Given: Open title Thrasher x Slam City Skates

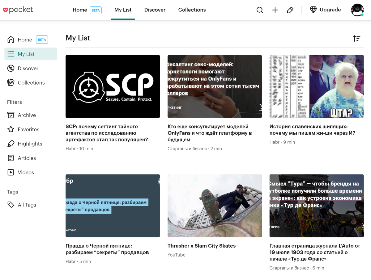Looking at the screenshot, I should click(x=202, y=246).
